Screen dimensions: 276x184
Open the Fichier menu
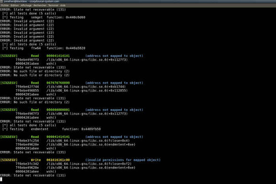[5, 5]
